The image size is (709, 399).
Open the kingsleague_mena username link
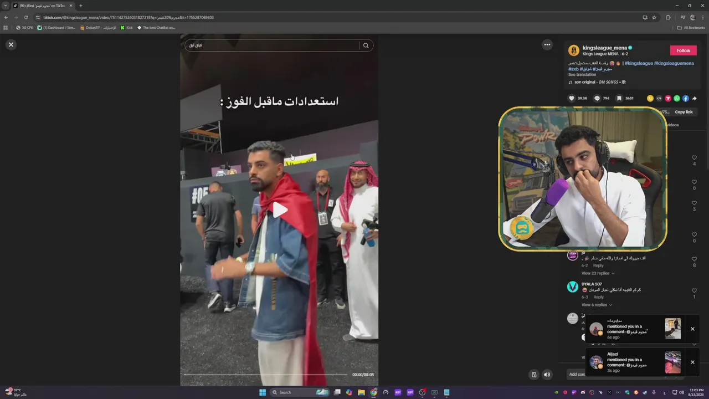click(605, 48)
